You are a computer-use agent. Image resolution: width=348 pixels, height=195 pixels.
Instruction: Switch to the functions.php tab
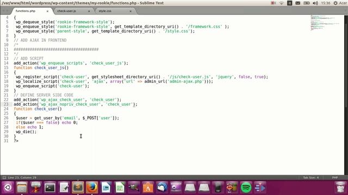(x=26, y=11)
